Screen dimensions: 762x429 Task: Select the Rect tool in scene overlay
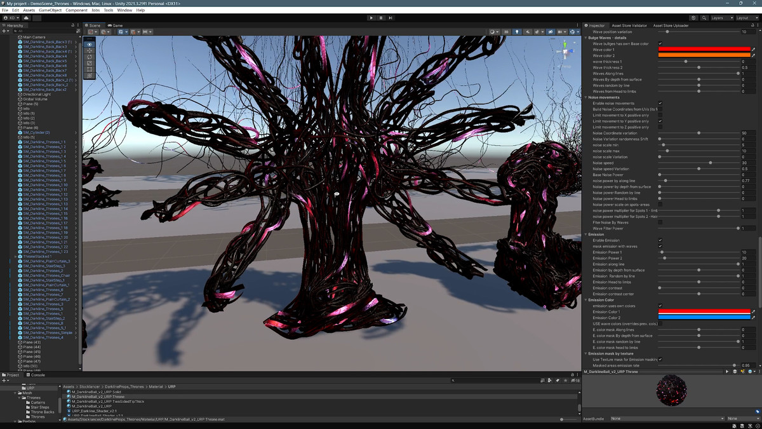tap(90, 69)
